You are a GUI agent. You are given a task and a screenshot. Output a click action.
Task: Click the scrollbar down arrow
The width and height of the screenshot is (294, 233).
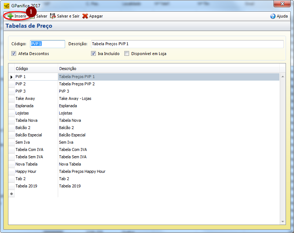coord(282,221)
